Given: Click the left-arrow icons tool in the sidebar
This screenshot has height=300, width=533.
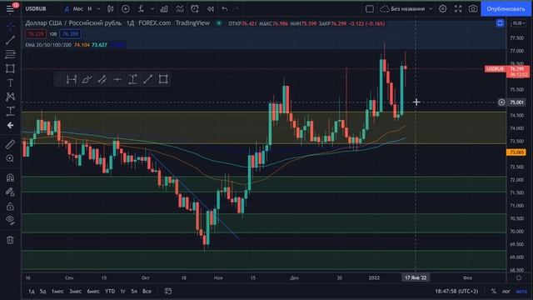Looking at the screenshot, I should (x=10, y=126).
